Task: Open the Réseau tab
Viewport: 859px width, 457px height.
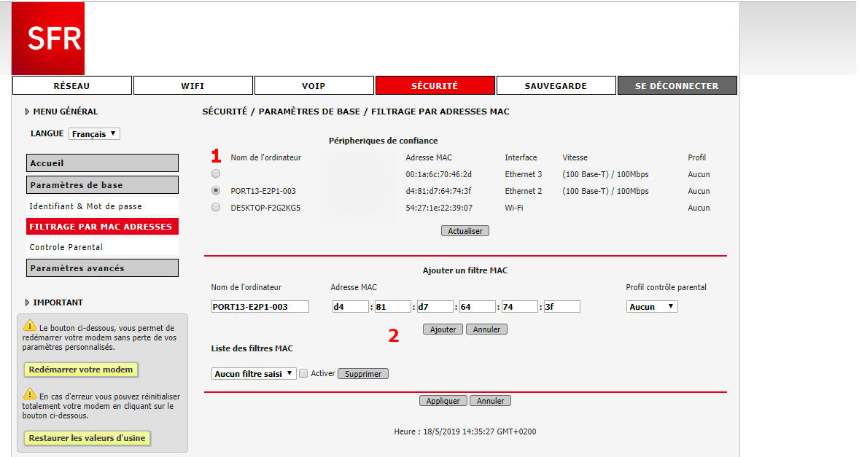Action: (x=72, y=85)
